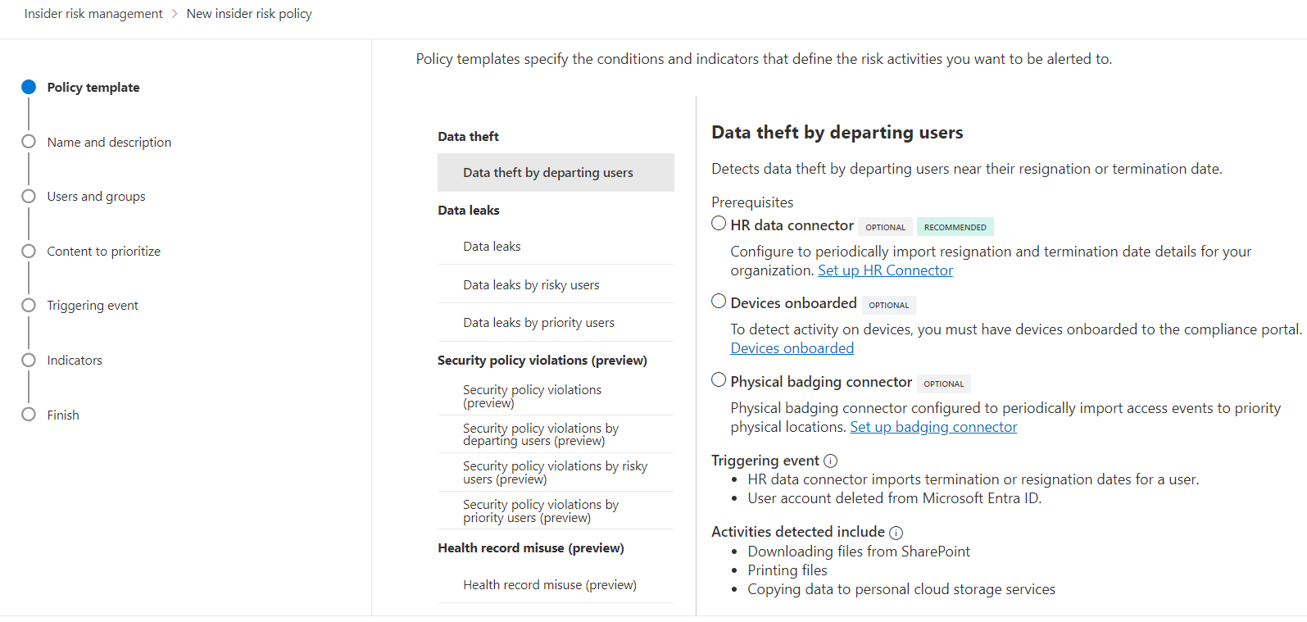Click the Triggering event step circle
Viewport: 1307px width, 622px height.
(x=29, y=305)
